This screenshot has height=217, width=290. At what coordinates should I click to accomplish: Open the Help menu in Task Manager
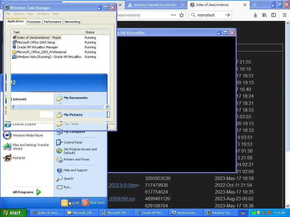point(55,14)
